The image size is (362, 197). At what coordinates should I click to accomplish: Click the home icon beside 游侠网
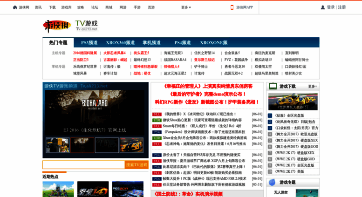15,7
